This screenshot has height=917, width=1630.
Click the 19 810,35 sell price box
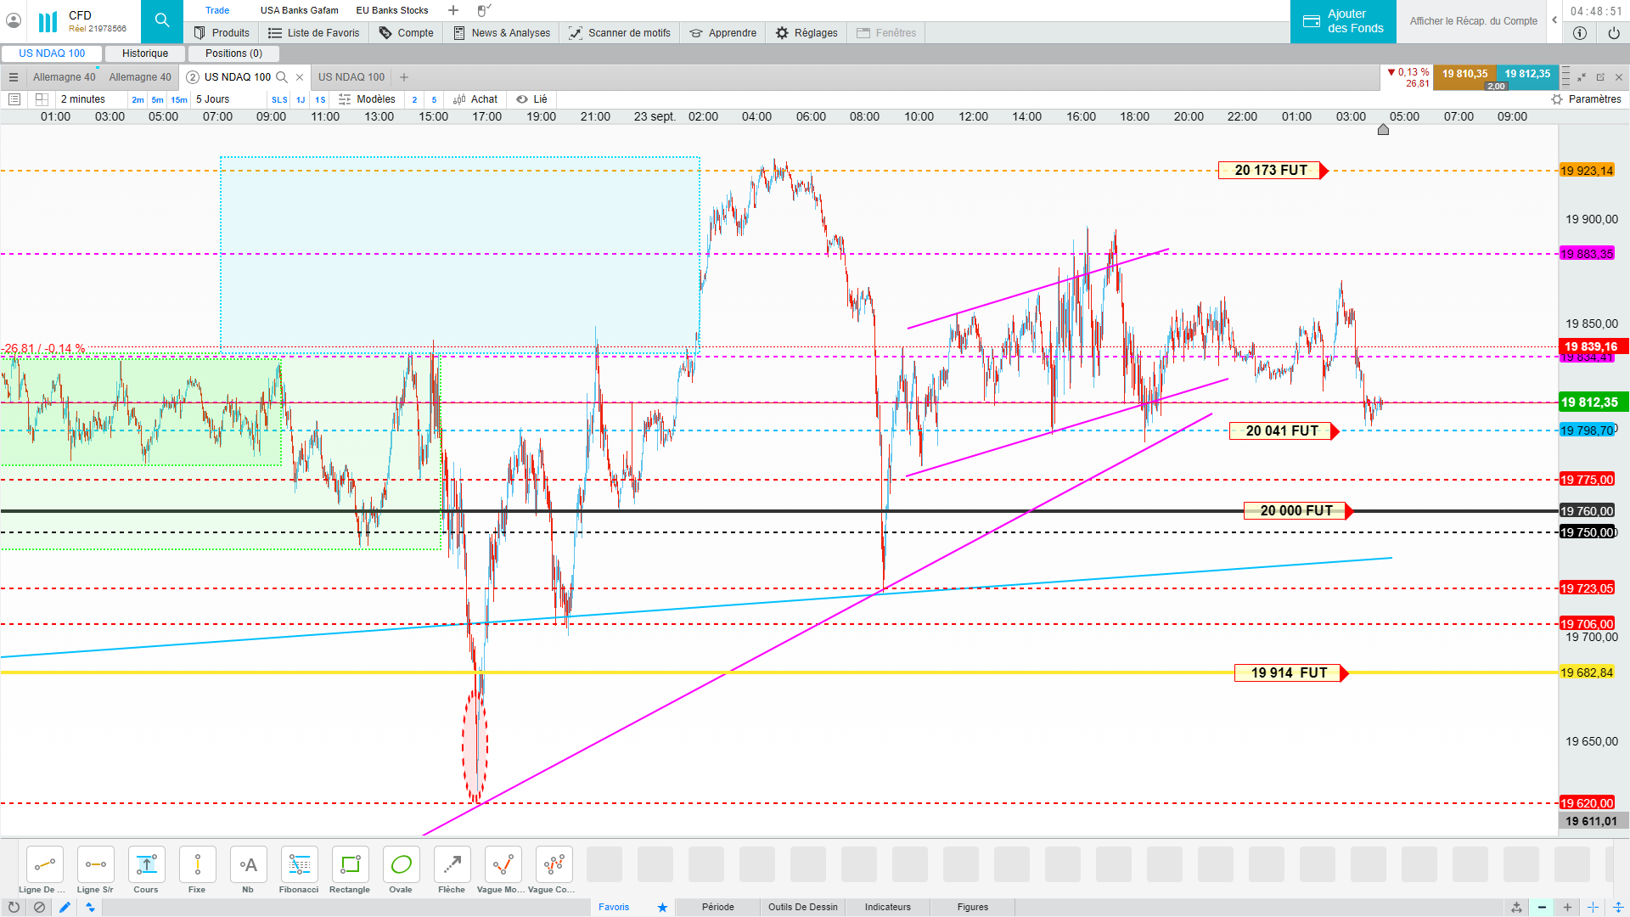pyautogui.click(x=1464, y=75)
